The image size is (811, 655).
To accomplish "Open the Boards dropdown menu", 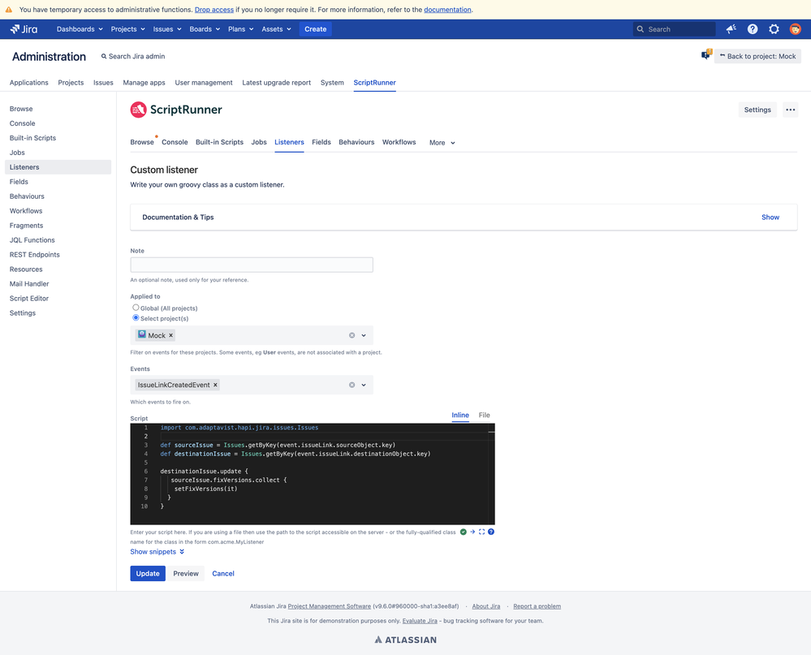I will [x=205, y=29].
